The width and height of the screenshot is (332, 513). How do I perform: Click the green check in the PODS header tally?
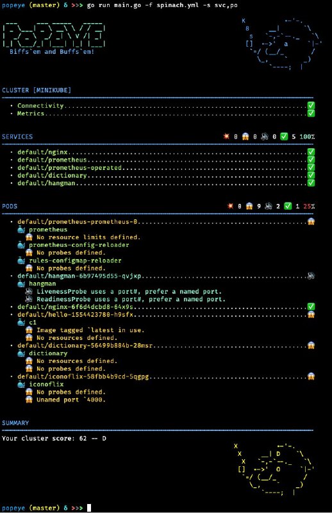[288, 206]
